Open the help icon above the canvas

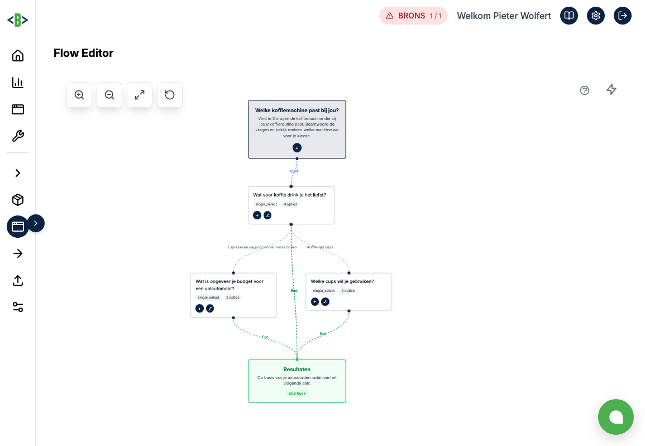point(585,90)
